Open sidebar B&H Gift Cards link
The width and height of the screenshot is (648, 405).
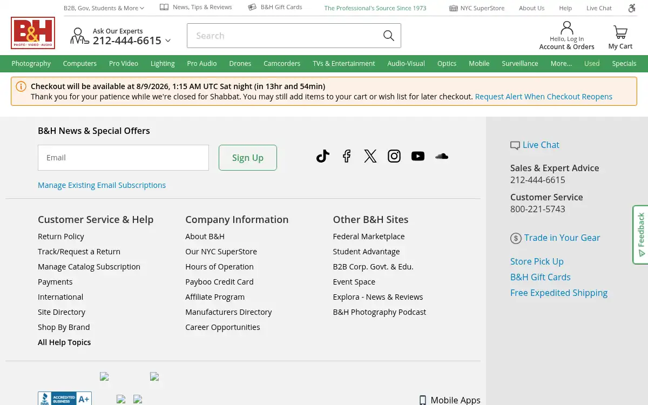(x=541, y=277)
